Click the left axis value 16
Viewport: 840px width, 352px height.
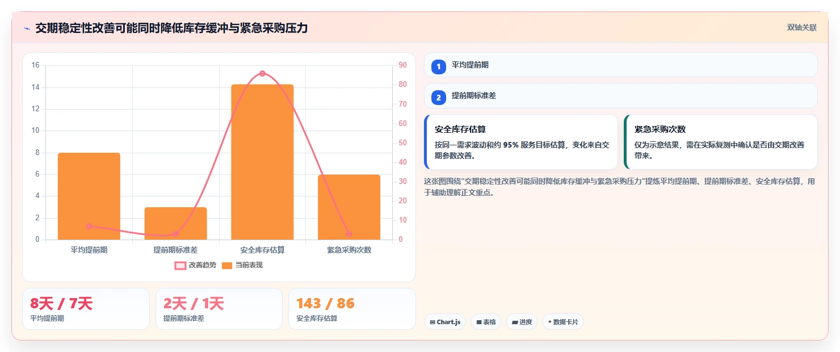[x=35, y=65]
